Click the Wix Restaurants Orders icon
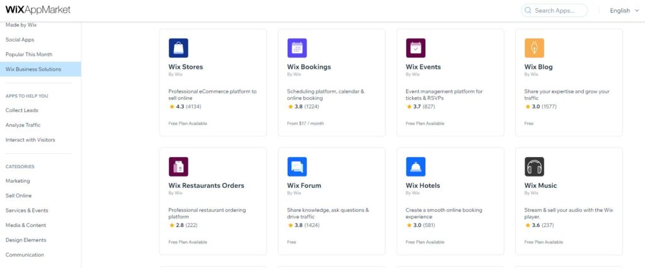 click(178, 166)
